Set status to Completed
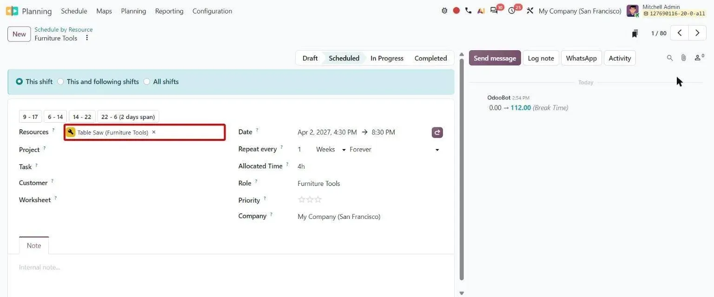 coord(430,58)
